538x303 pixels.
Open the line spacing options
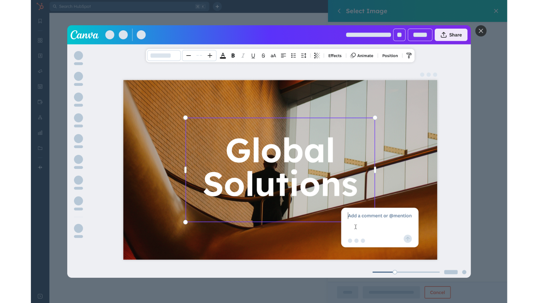tap(304, 56)
